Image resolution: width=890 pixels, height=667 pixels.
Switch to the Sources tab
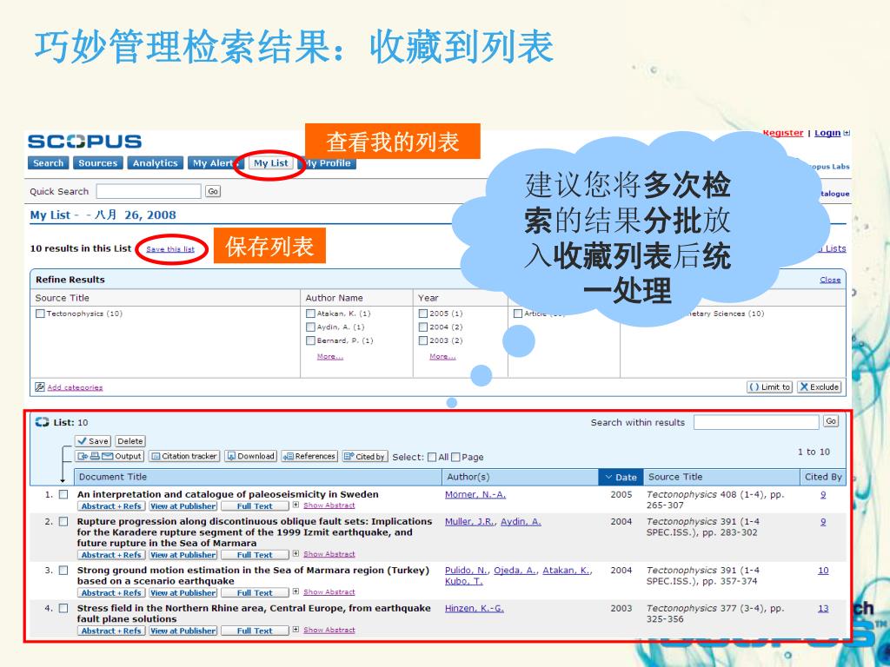pos(97,162)
